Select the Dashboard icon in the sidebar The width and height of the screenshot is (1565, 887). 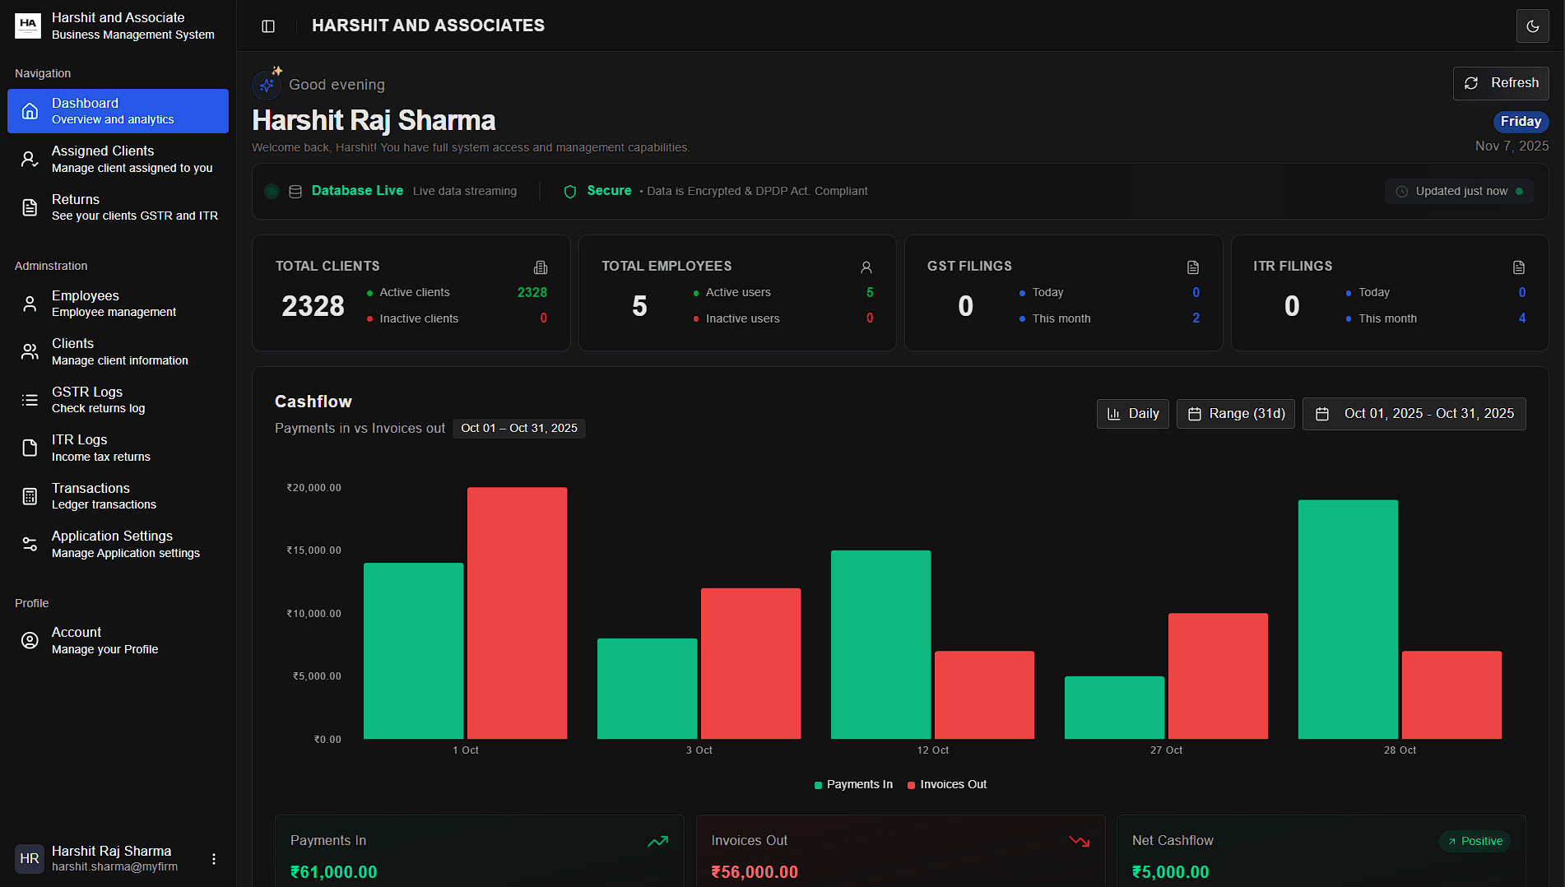coord(30,111)
